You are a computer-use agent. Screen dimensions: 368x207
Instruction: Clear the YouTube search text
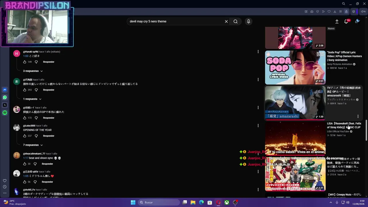coord(226,21)
